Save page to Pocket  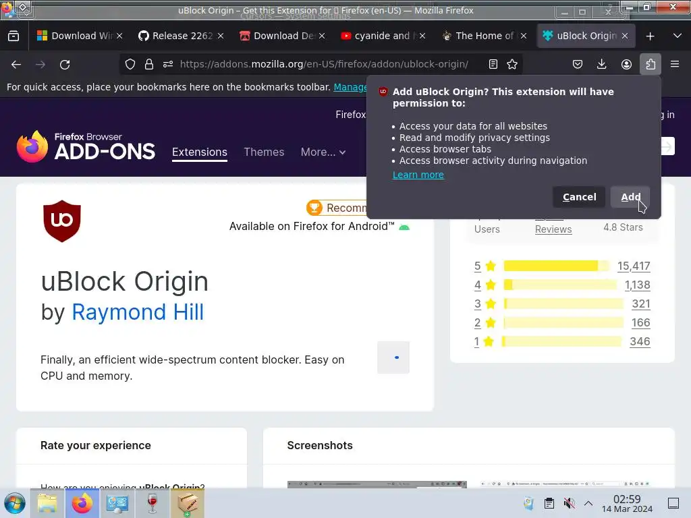coord(578,64)
